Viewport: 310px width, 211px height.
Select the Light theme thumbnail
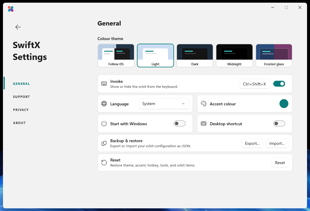coord(155,55)
